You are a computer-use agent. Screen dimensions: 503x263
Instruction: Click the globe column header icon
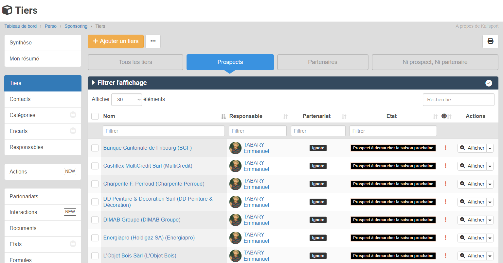(444, 116)
